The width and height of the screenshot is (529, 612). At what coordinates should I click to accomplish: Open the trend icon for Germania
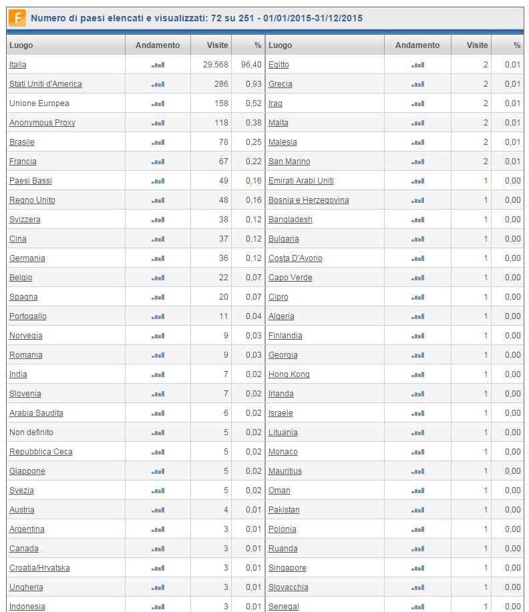point(158,259)
